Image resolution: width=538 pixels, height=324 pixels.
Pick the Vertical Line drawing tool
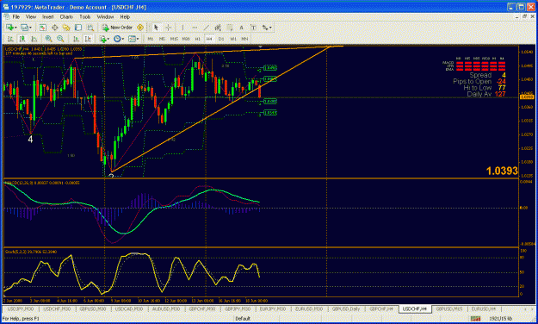pos(182,28)
